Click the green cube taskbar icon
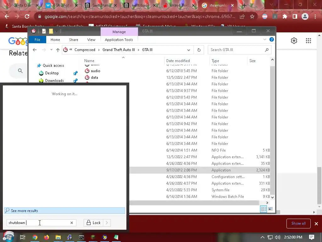The image size is (322, 242). pyautogui.click(x=93, y=237)
